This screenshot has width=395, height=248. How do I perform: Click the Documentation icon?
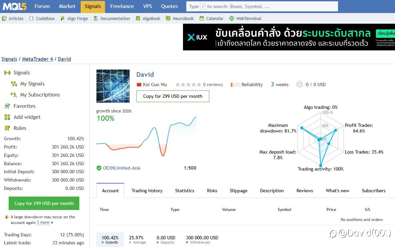95,18
